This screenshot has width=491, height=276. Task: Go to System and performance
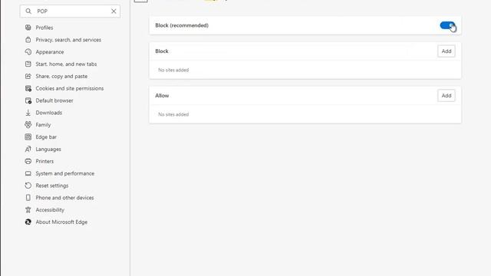tap(64, 173)
